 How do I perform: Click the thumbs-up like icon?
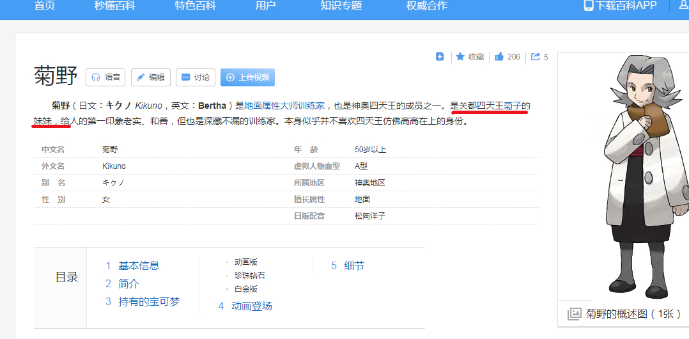[x=499, y=56]
